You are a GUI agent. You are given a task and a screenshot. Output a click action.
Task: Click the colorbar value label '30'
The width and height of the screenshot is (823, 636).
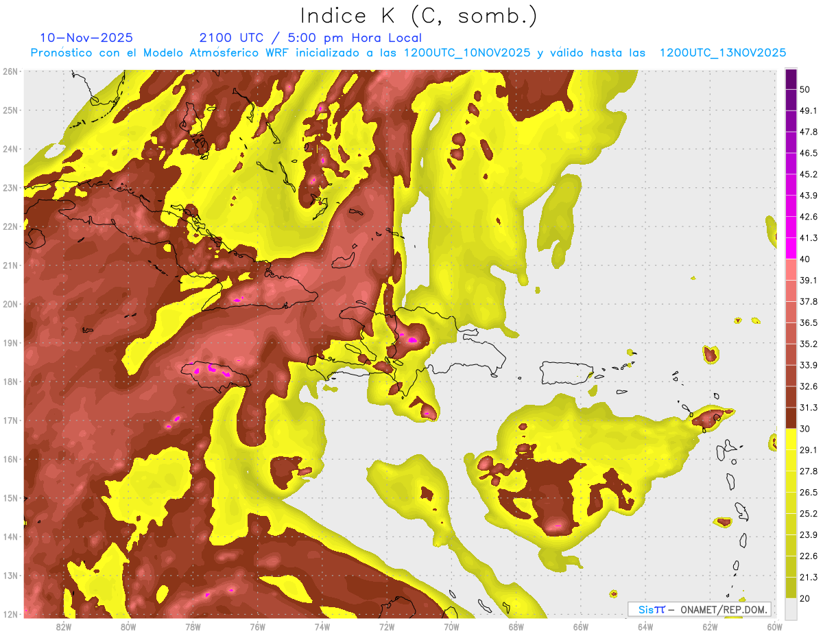[804, 429]
